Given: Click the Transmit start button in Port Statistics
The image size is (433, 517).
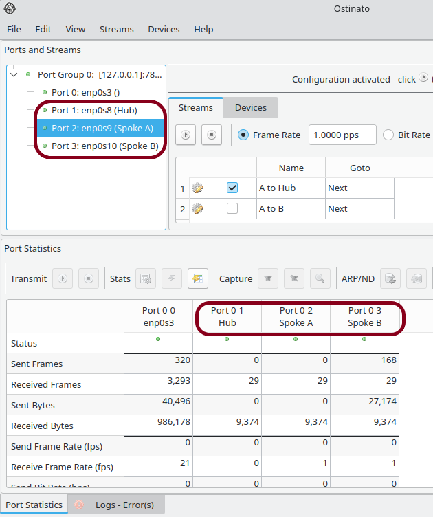Looking at the screenshot, I should click(63, 278).
